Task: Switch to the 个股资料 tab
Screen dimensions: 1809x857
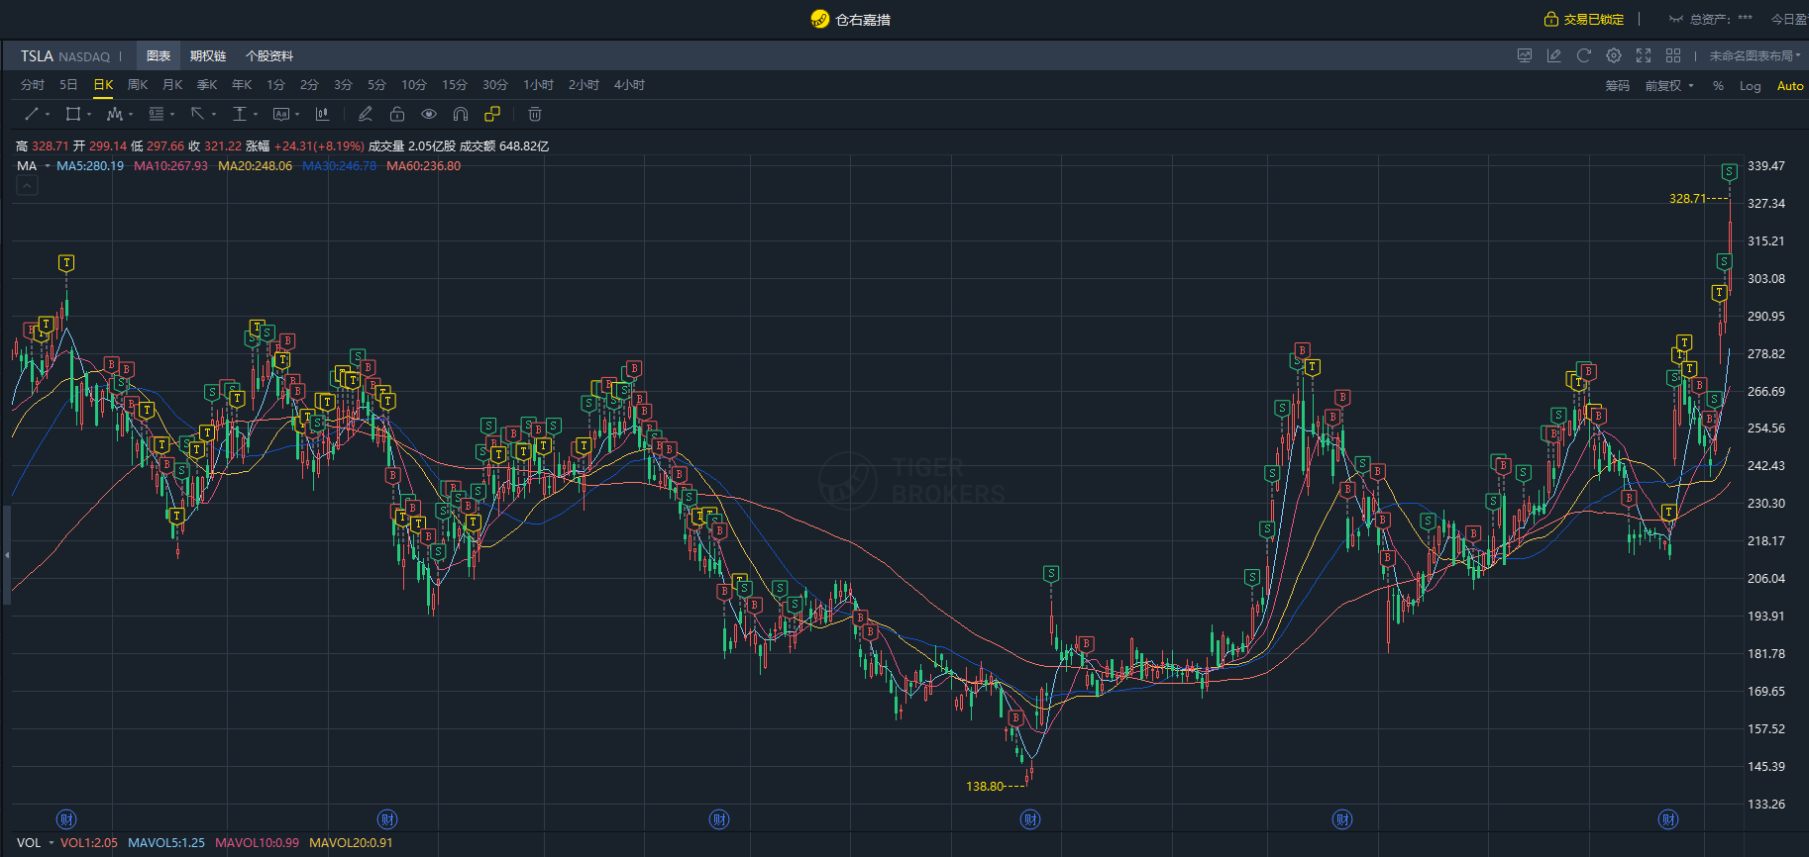Action: click(269, 55)
